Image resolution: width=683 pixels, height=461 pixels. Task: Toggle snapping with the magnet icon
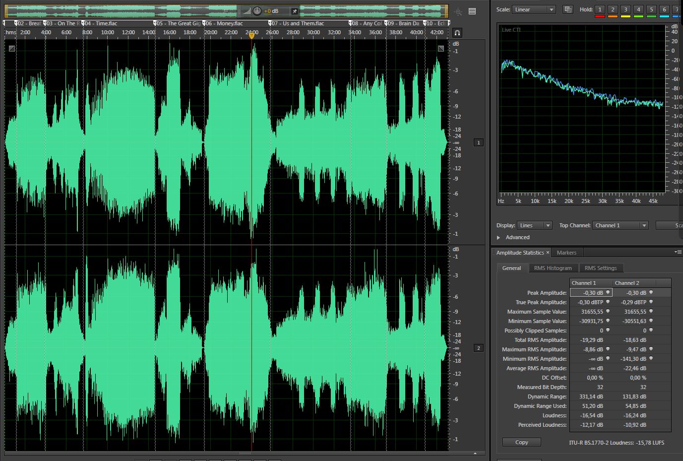point(457,33)
